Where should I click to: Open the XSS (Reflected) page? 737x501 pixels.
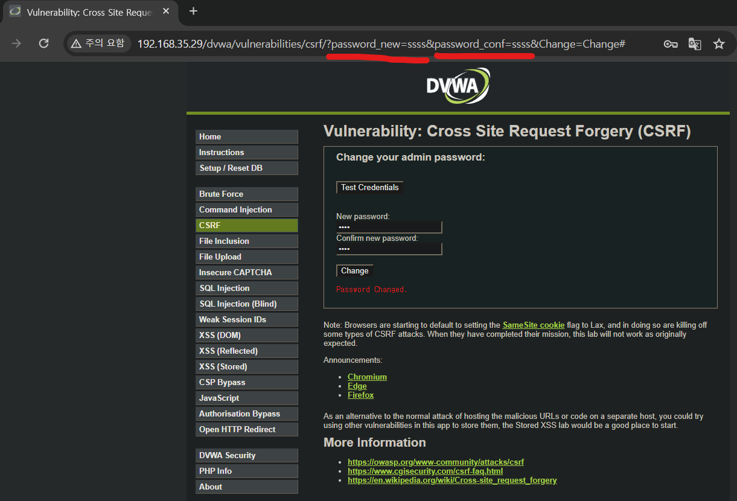(246, 351)
